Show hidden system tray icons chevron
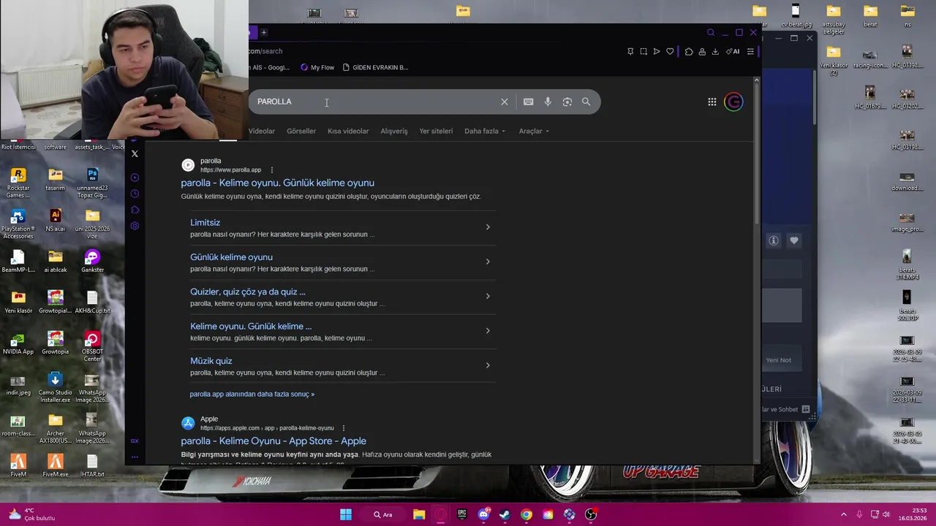Viewport: 936px width, 526px height. coord(843,514)
